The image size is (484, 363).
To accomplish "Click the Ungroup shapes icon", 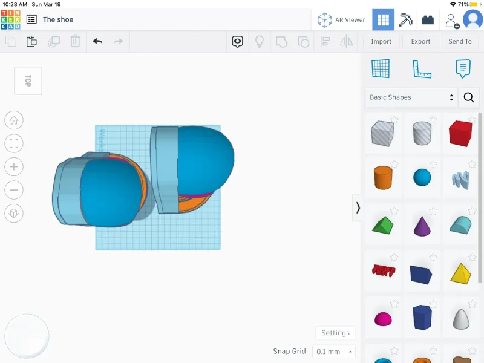I will click(x=303, y=41).
